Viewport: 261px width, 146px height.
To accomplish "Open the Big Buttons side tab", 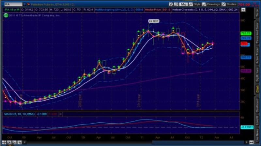I will point(257,75).
